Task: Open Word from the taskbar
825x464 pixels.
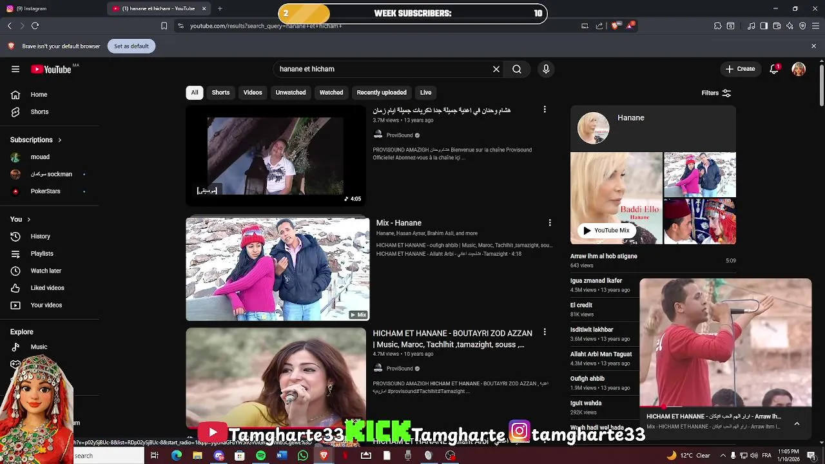Action: tap(282, 456)
